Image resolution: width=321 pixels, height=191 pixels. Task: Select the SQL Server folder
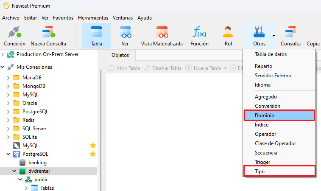pyautogui.click(x=30, y=129)
